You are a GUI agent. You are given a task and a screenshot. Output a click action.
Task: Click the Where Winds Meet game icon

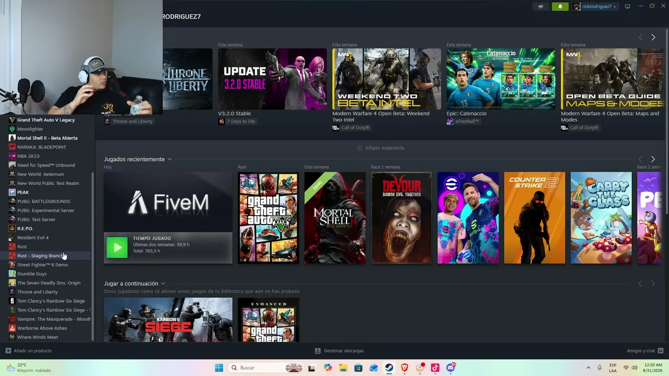12,337
